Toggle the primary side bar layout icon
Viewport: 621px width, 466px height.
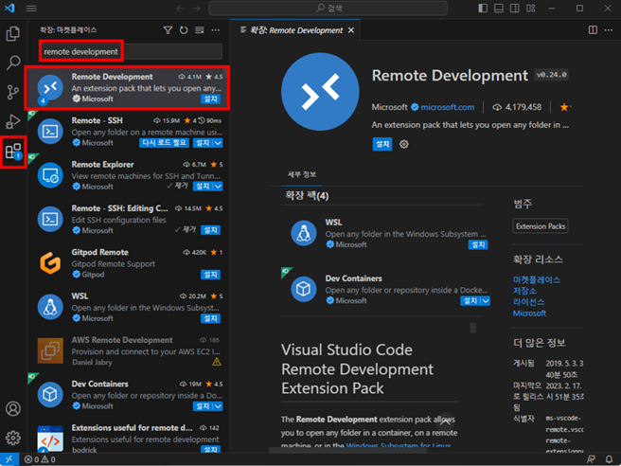483,9
